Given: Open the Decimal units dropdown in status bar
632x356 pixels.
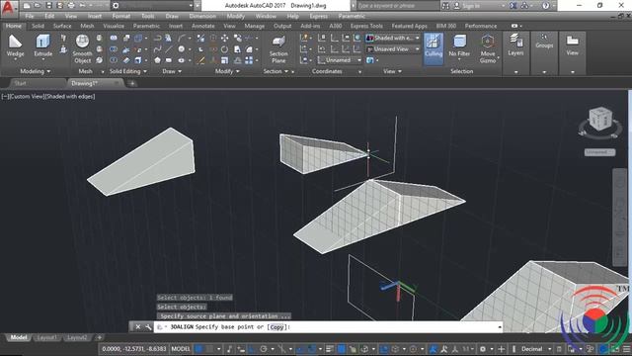Looking at the screenshot, I should coord(535,349).
